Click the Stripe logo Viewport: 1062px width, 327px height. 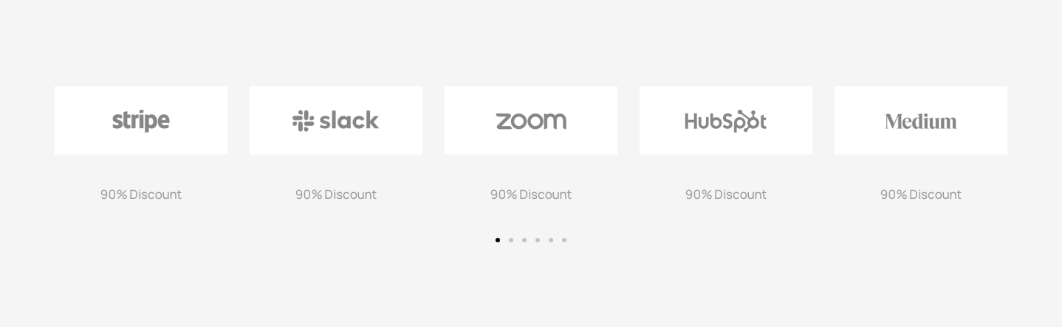(141, 121)
